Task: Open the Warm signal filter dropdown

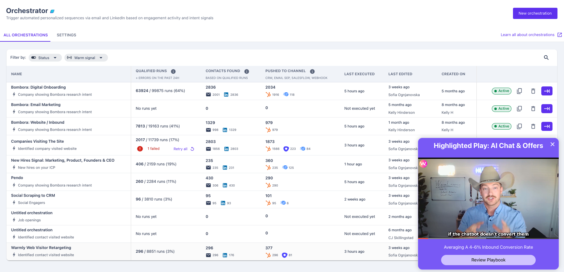Action: [86, 58]
